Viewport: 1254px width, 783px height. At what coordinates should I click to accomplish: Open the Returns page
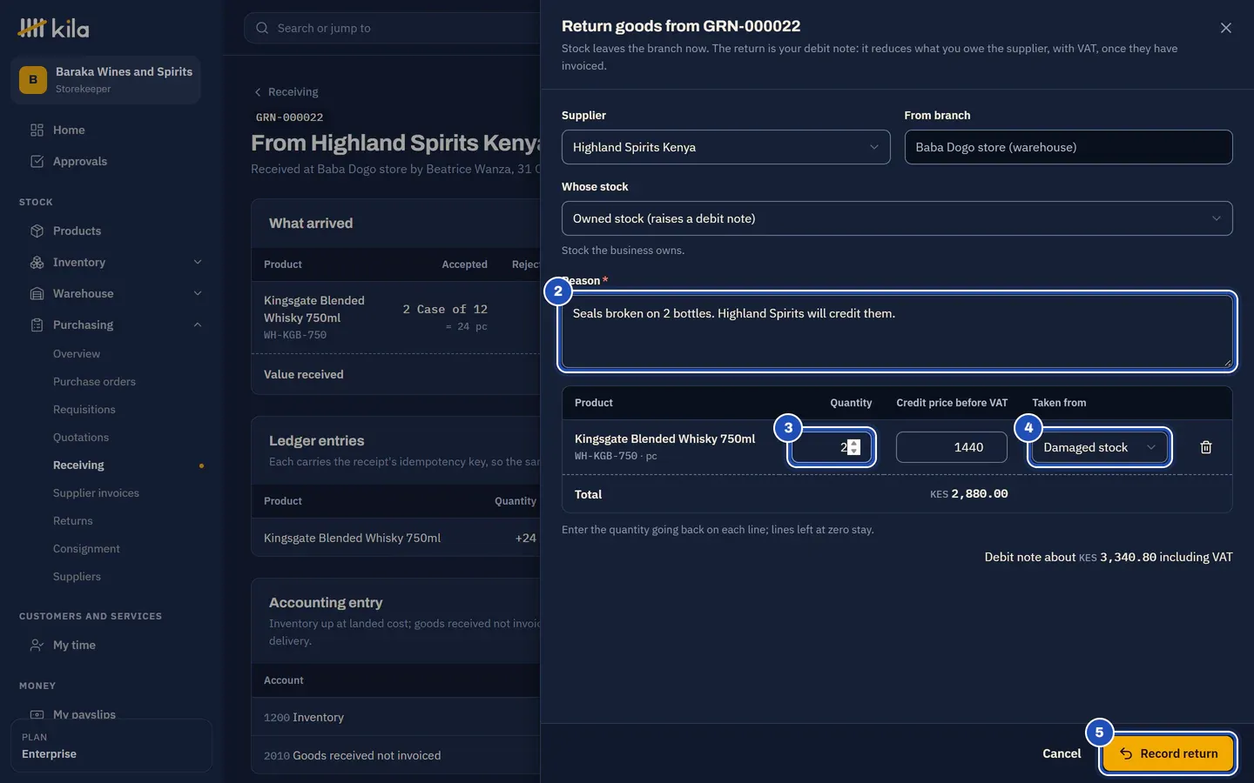click(73, 520)
